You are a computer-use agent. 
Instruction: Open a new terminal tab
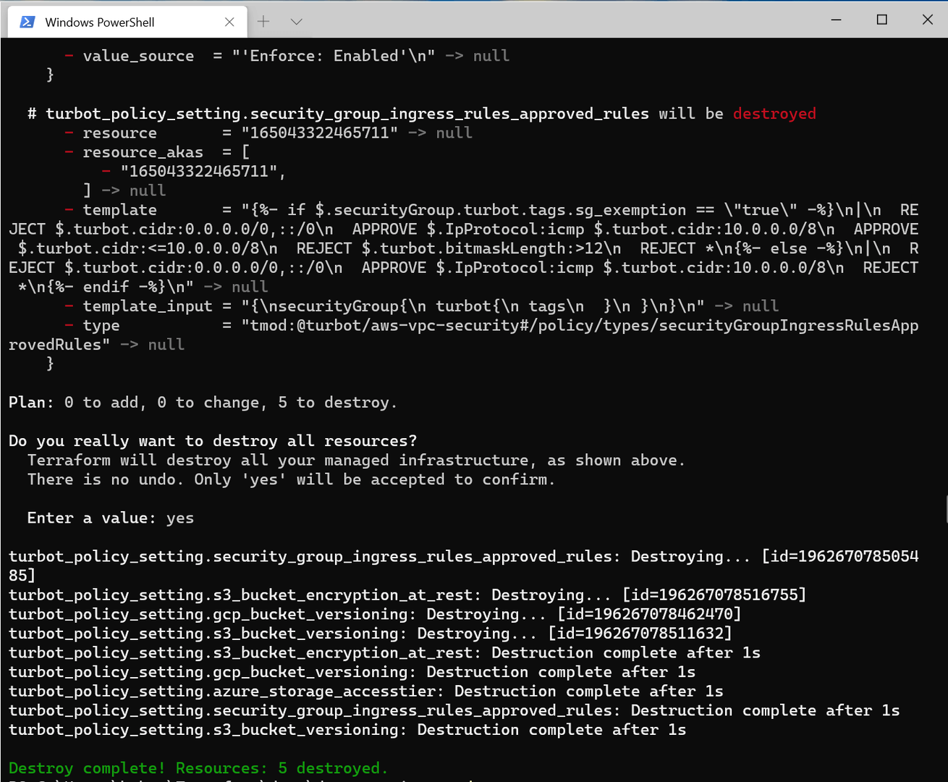click(x=263, y=22)
